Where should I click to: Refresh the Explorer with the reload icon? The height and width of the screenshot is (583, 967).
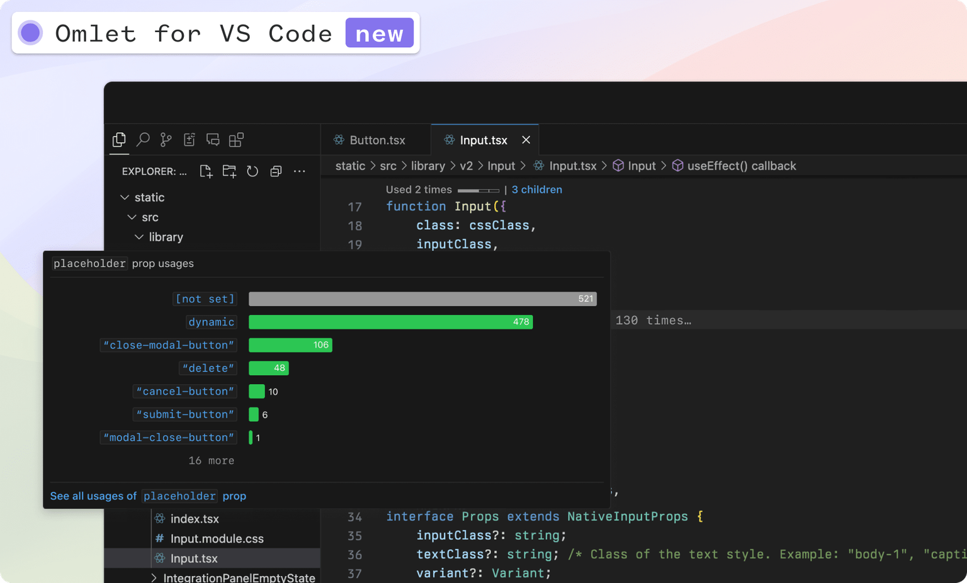point(252,171)
